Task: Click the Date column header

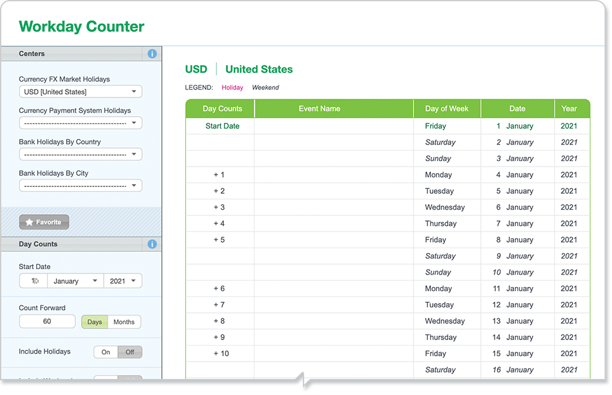Action: click(x=518, y=109)
